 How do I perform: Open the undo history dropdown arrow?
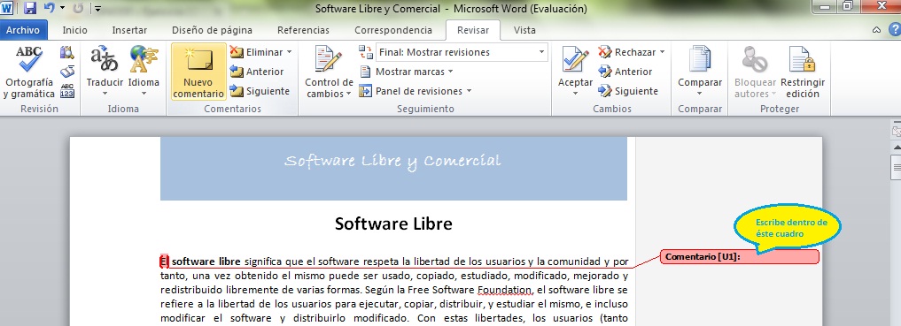click(62, 8)
